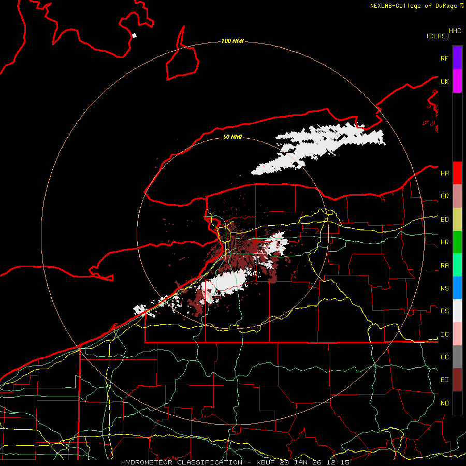This screenshot has width=466, height=466.
Task: Click the HHC product label
Action: pyautogui.click(x=455, y=31)
